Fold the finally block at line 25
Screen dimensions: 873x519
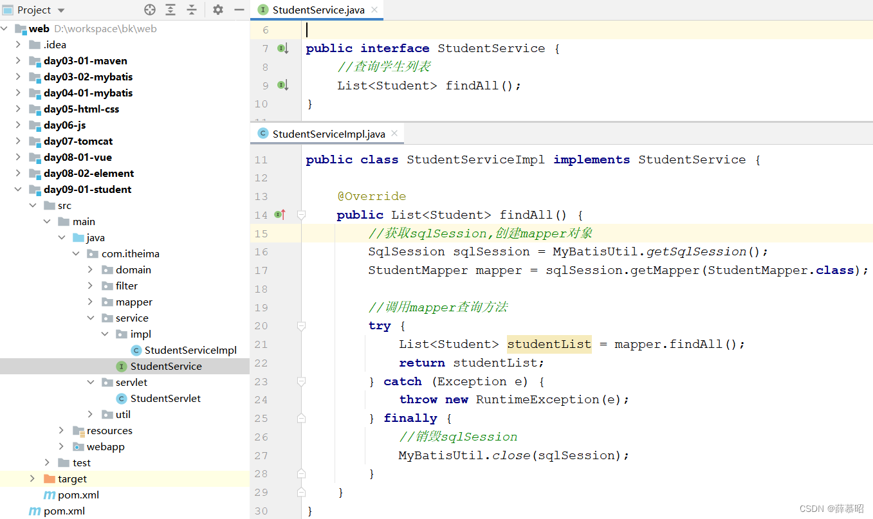tap(301, 418)
